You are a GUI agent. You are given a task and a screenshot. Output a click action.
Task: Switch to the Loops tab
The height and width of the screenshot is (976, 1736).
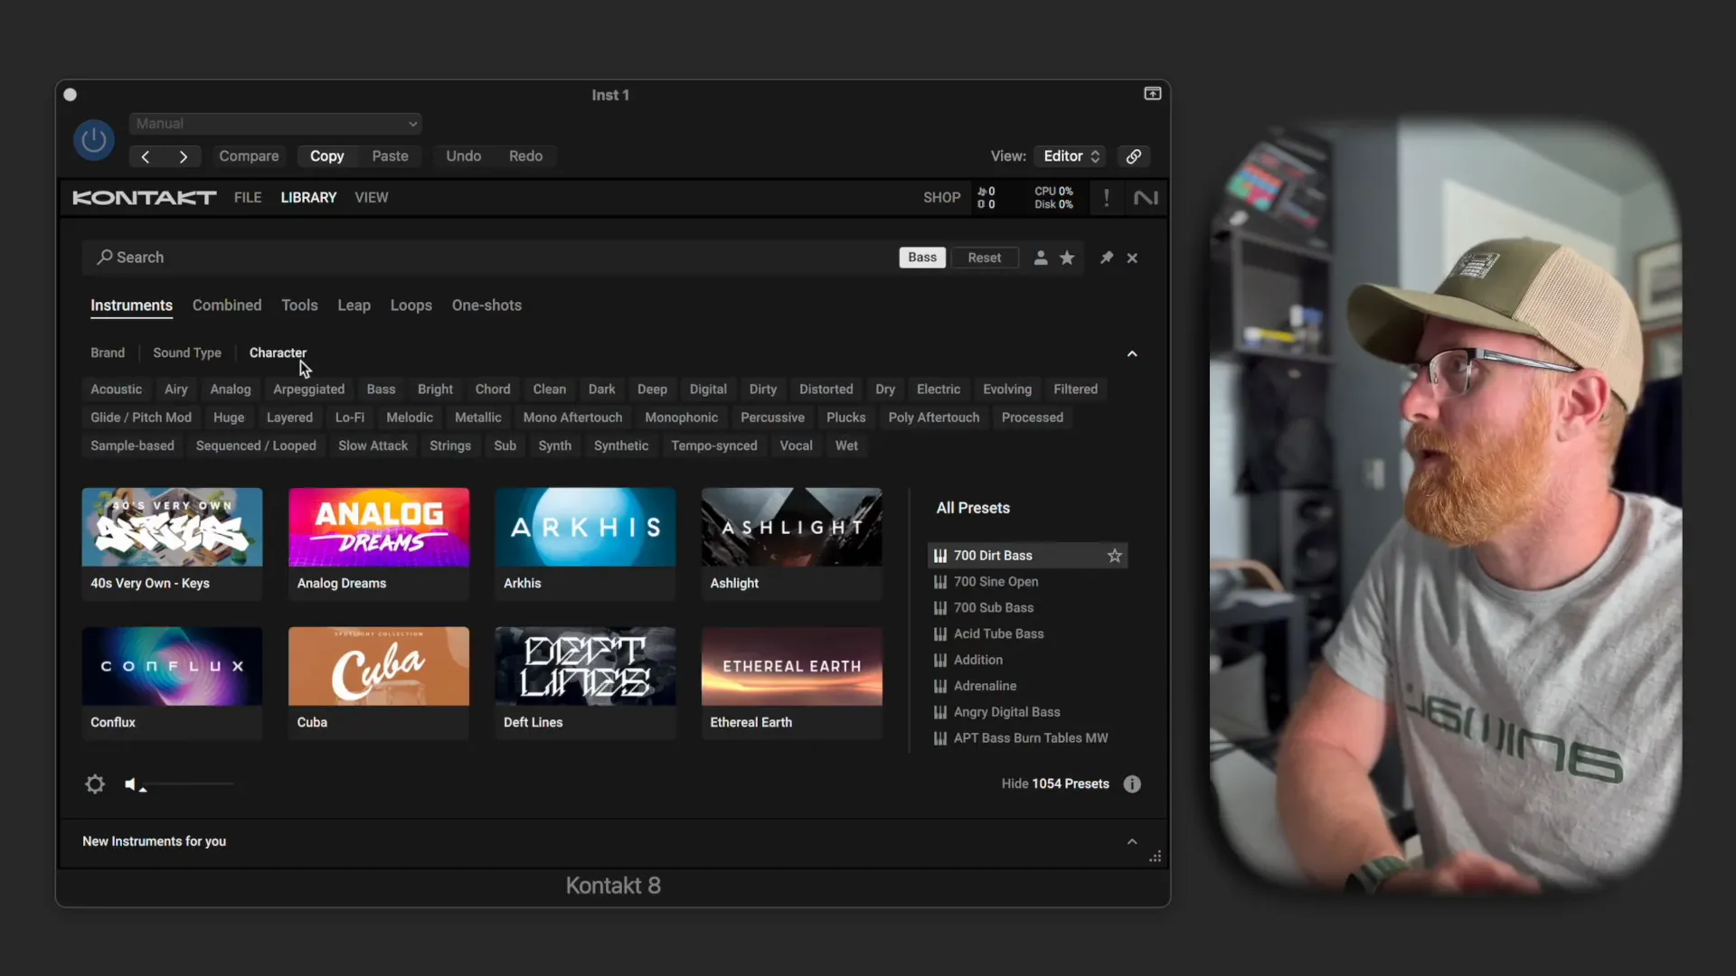coord(411,305)
